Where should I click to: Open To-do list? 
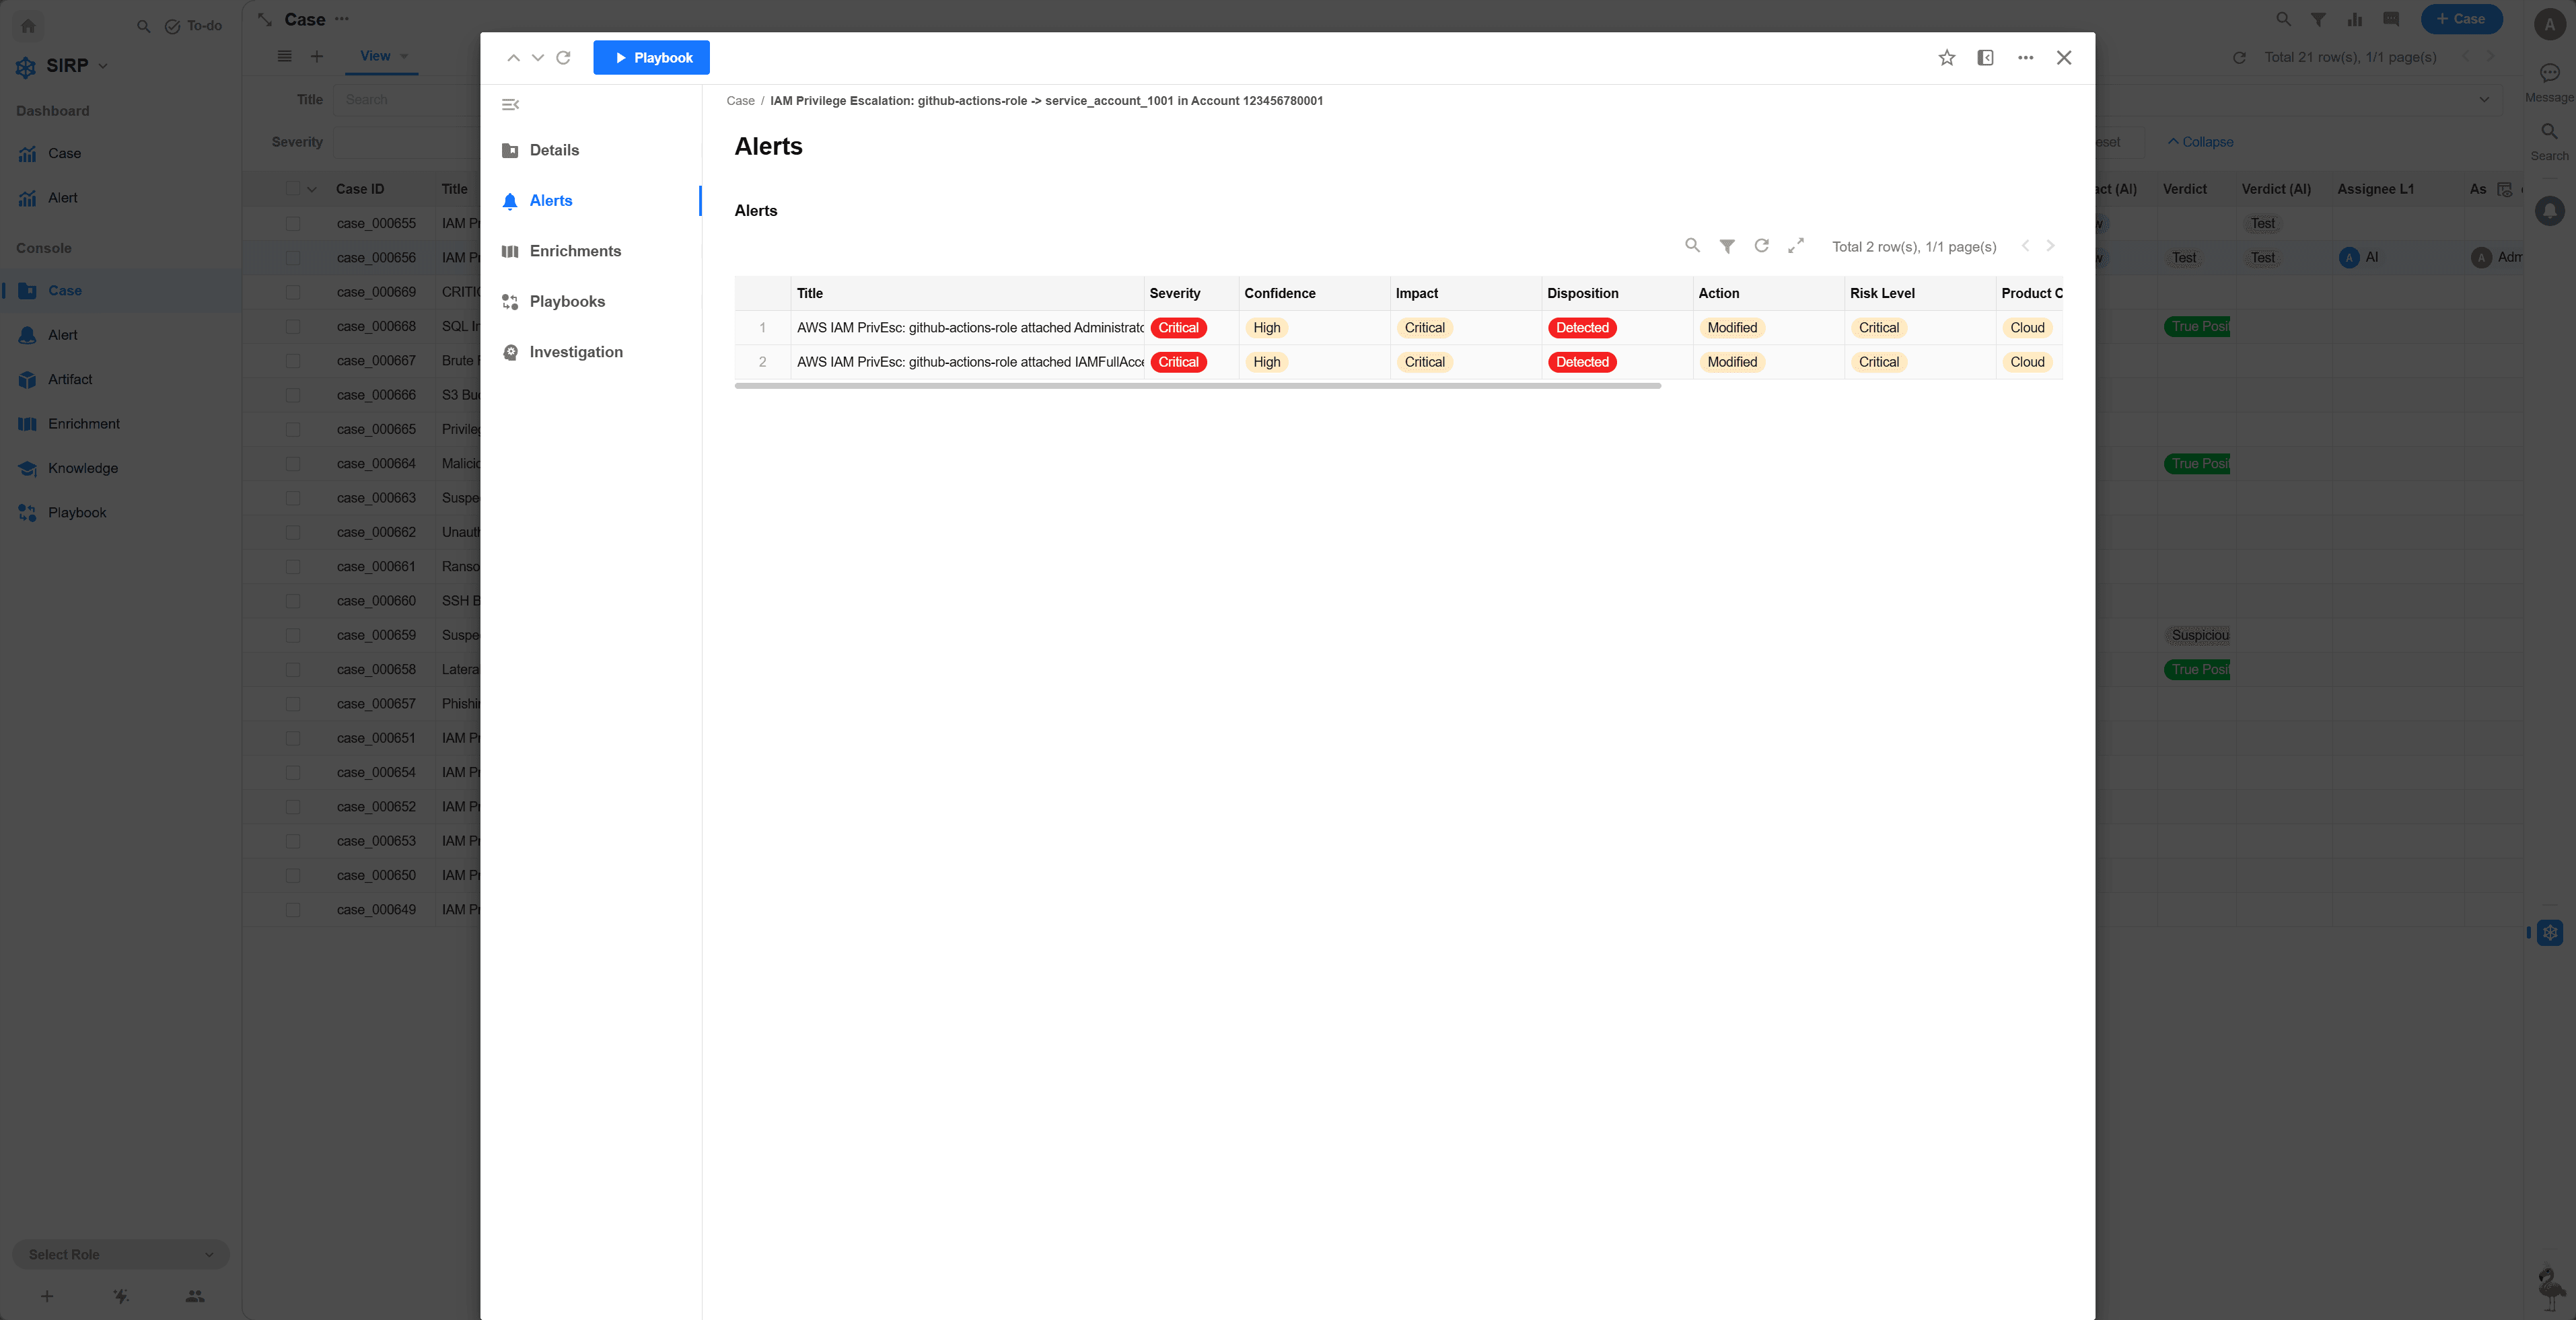pos(193,26)
